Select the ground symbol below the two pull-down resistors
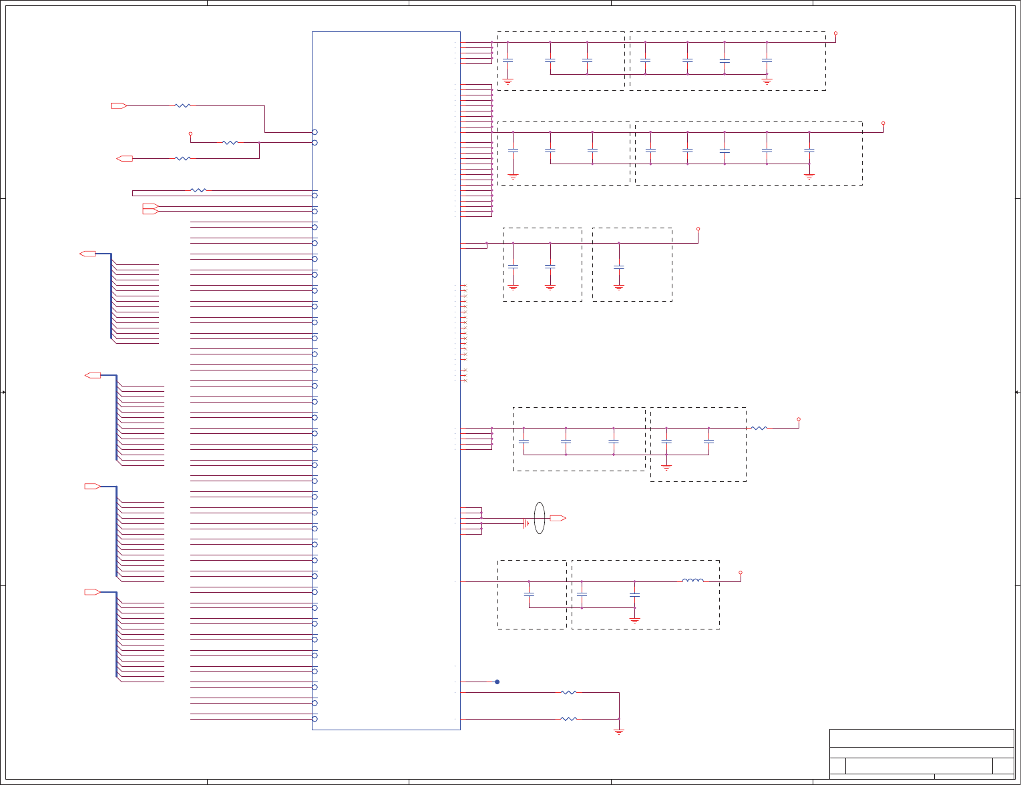Image resolution: width=1021 pixels, height=785 pixels. (x=619, y=732)
